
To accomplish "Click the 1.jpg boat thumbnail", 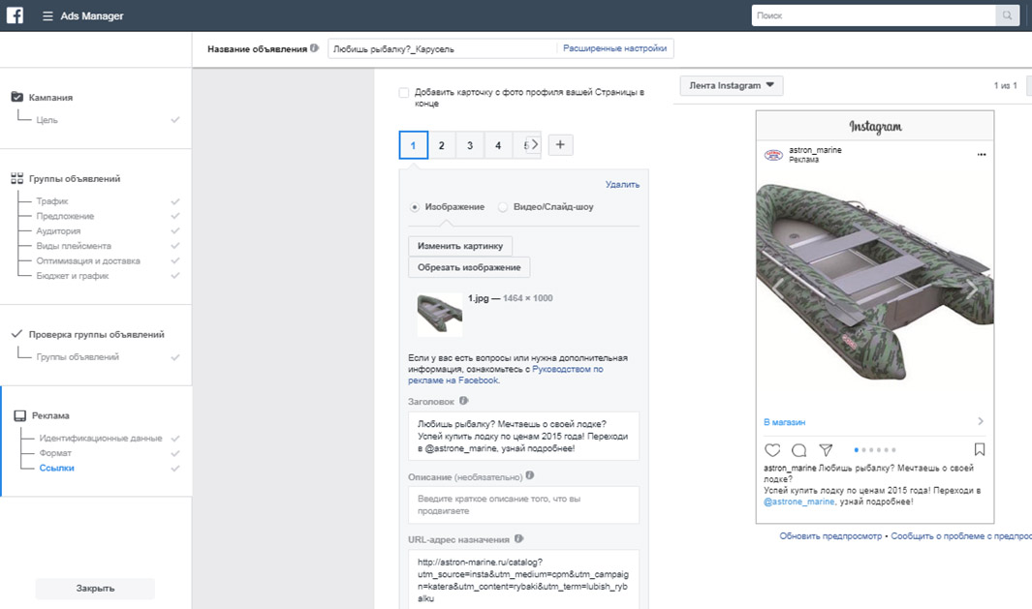I will point(440,315).
